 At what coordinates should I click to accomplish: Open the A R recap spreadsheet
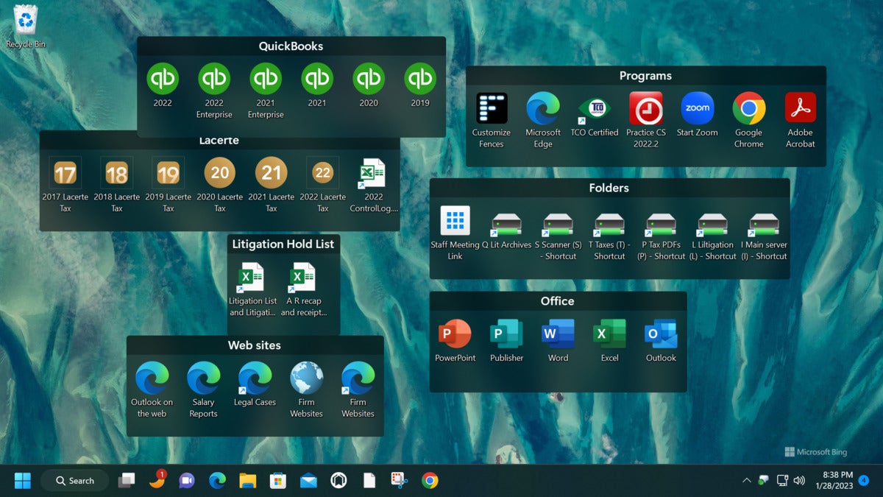(302, 278)
